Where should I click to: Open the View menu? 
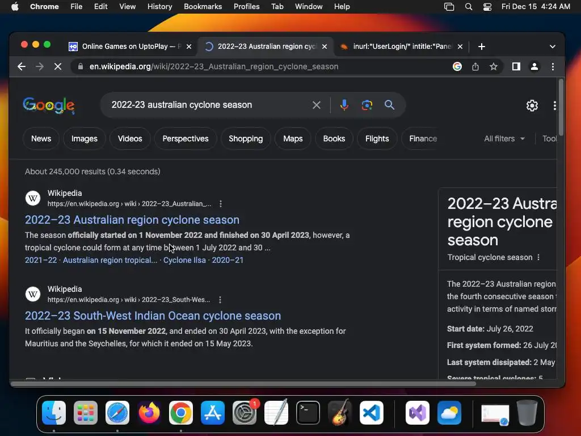128,7
